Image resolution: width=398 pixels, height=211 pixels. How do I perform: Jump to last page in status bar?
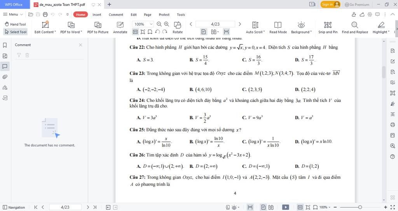(x=95, y=207)
